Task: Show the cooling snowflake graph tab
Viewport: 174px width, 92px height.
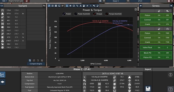Action: (70, 6)
